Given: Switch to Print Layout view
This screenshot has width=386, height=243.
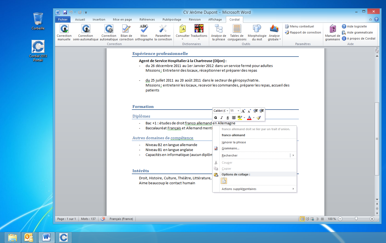Looking at the screenshot, I should [302, 219].
